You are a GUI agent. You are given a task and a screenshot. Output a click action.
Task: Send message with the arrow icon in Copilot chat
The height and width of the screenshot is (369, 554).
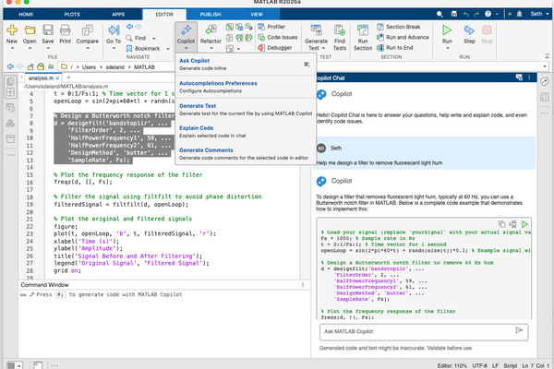click(x=519, y=329)
